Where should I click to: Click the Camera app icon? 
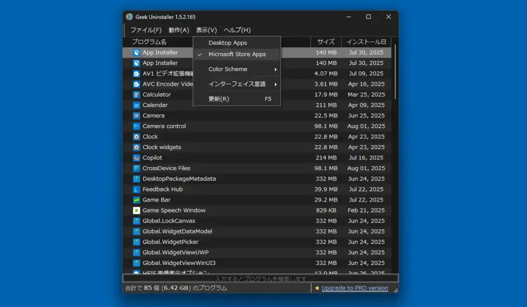(x=136, y=116)
